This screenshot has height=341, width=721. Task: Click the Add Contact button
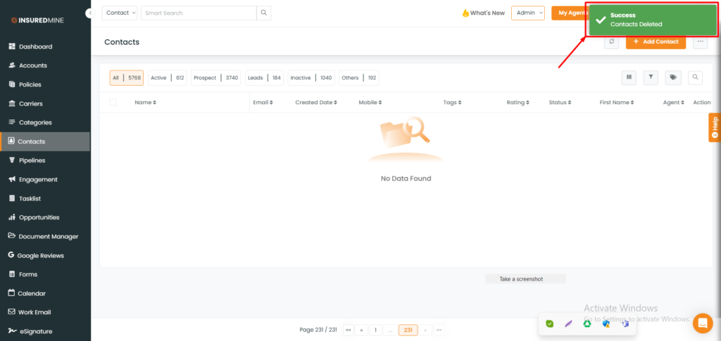(656, 41)
